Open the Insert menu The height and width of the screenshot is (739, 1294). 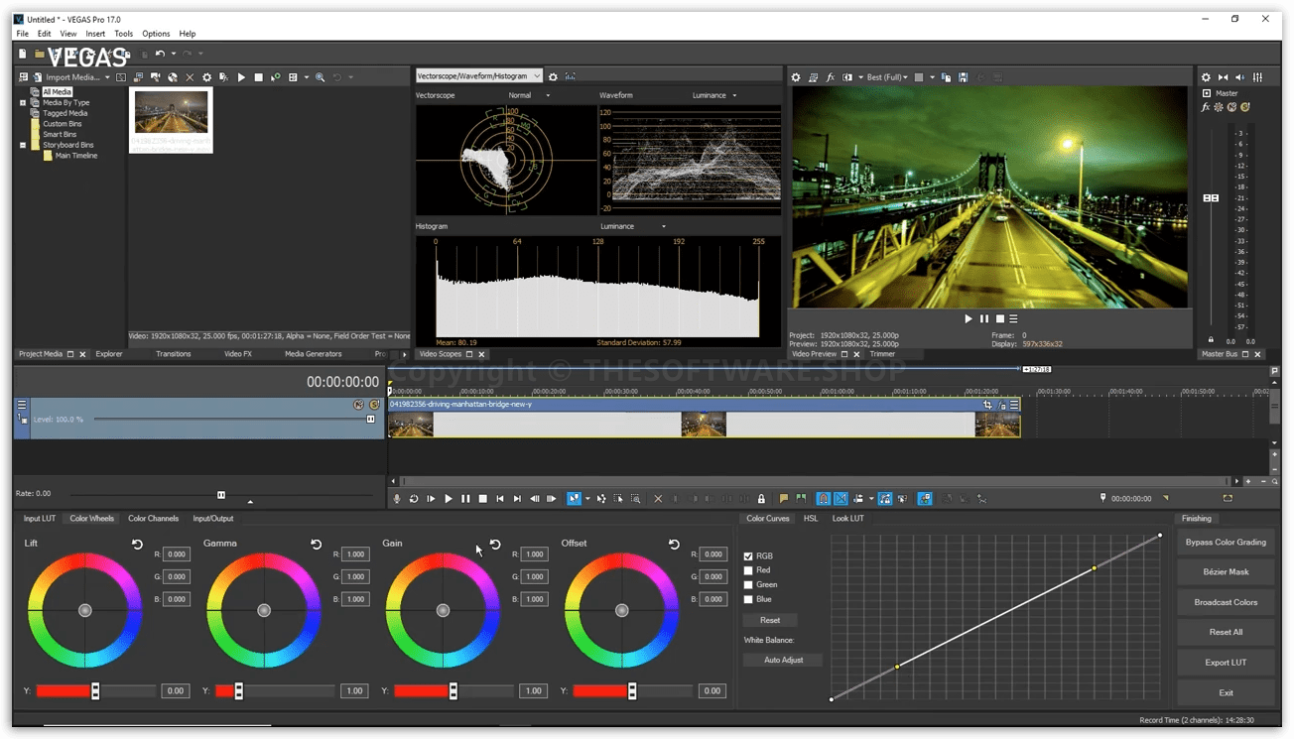click(95, 34)
